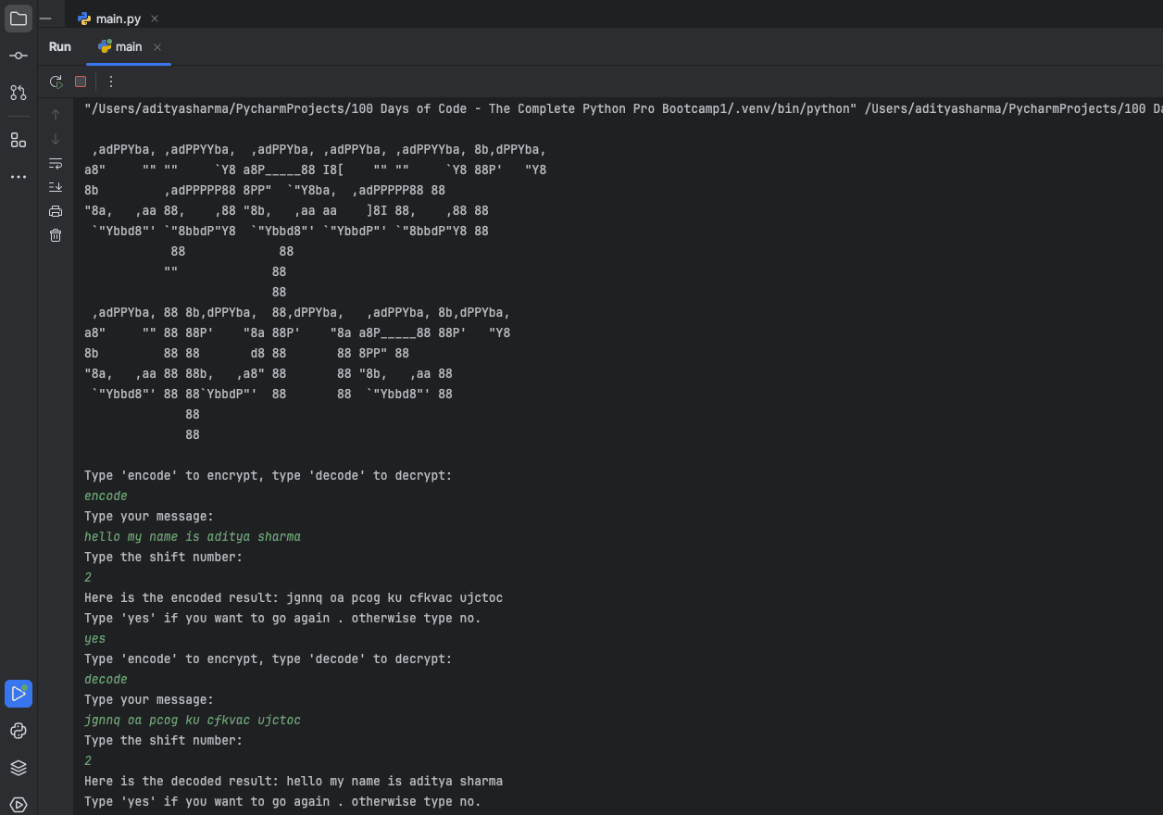The image size is (1163, 815).
Task: Toggle soft-wrap in the run console
Action: click(56, 163)
